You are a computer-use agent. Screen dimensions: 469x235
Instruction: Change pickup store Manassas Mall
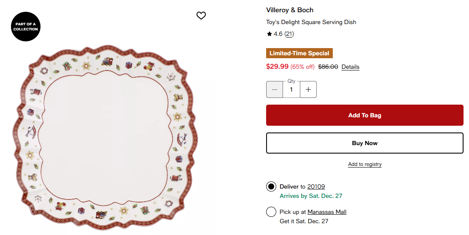click(327, 212)
